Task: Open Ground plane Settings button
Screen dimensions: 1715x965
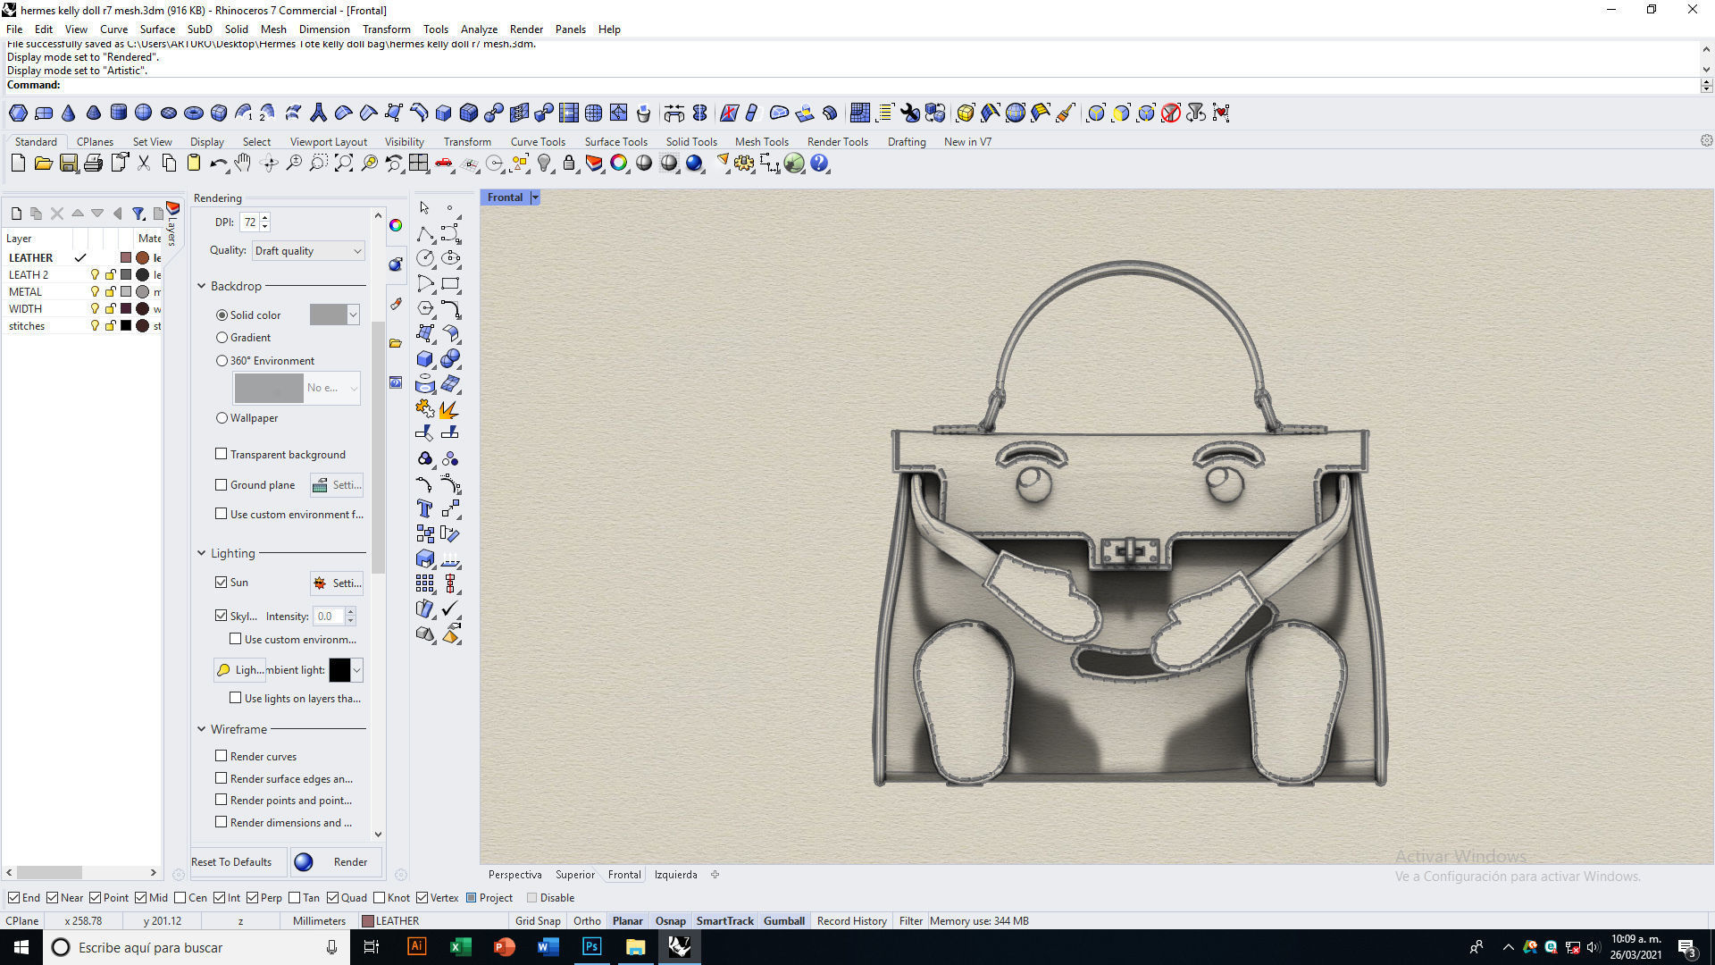Action: click(337, 485)
